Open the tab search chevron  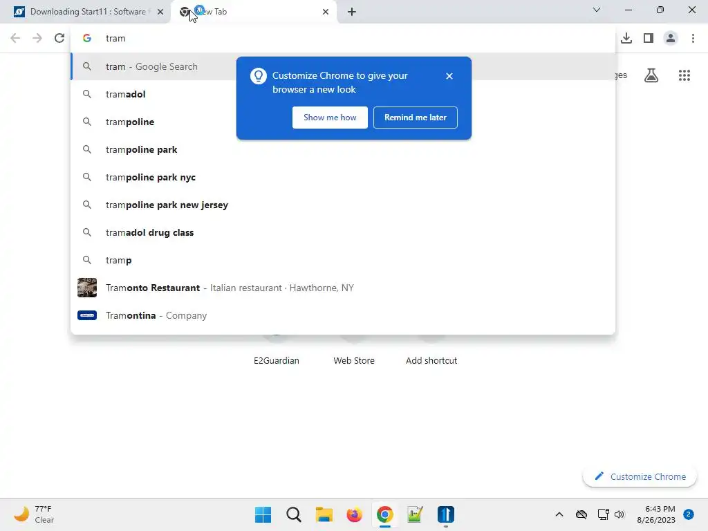pos(597,10)
